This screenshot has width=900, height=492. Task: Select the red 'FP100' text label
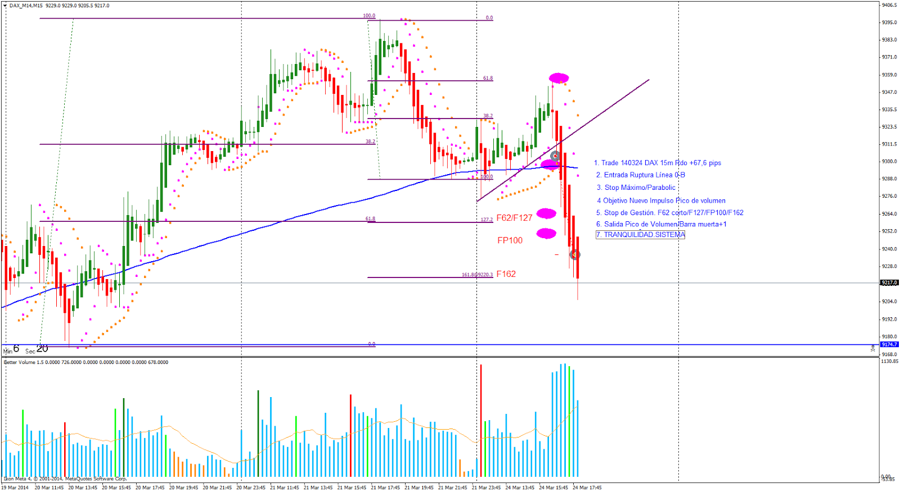coord(510,240)
